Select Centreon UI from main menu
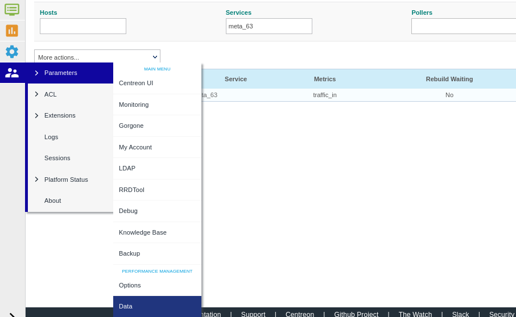 coord(136,83)
